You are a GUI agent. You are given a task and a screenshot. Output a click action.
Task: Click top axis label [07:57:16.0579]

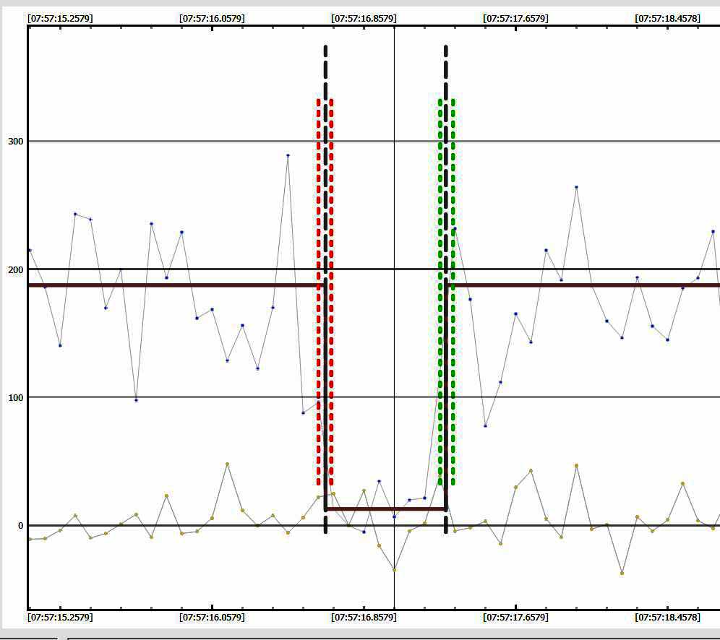pyautogui.click(x=212, y=18)
